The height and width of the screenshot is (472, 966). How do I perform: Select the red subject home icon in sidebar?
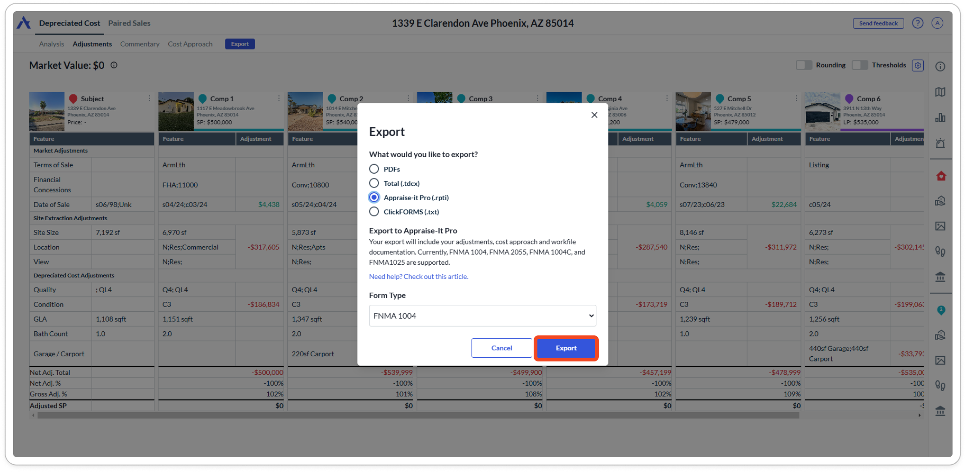[941, 176]
